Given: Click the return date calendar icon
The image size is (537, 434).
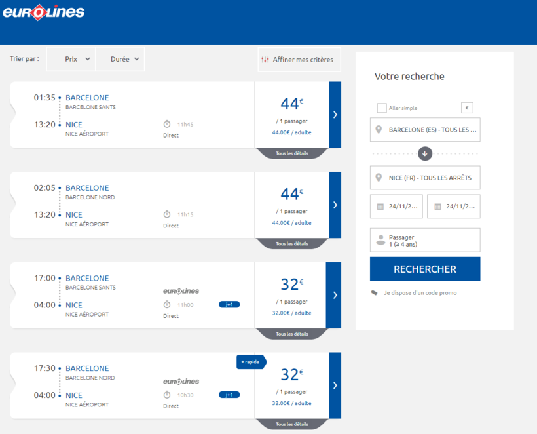Looking at the screenshot, I should tap(437, 207).
